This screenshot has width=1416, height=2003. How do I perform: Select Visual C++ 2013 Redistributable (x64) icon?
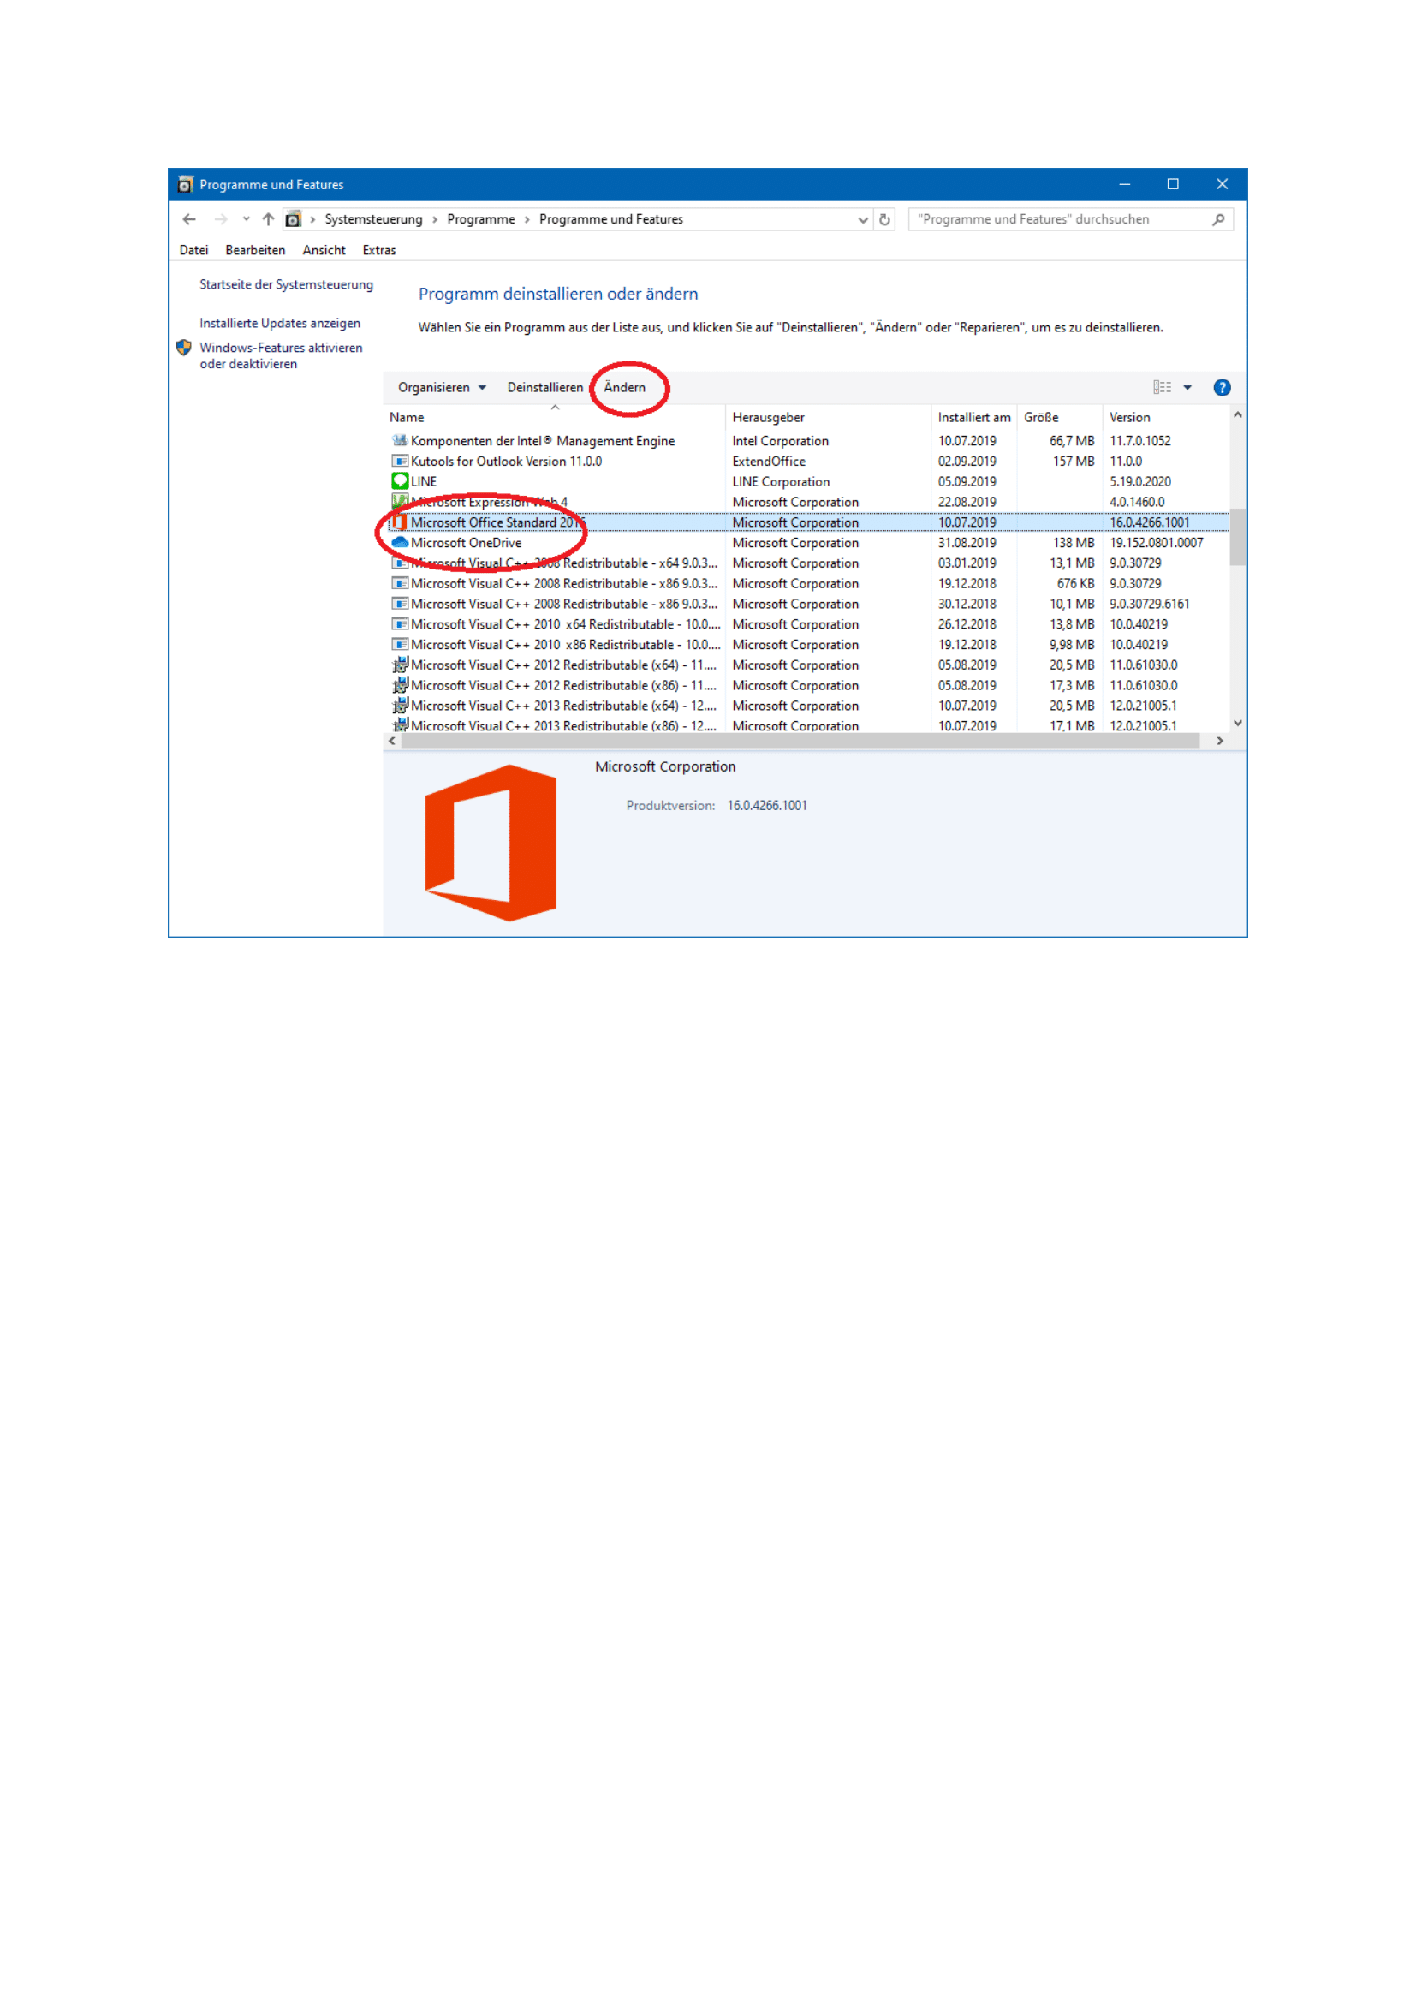pyautogui.click(x=399, y=706)
